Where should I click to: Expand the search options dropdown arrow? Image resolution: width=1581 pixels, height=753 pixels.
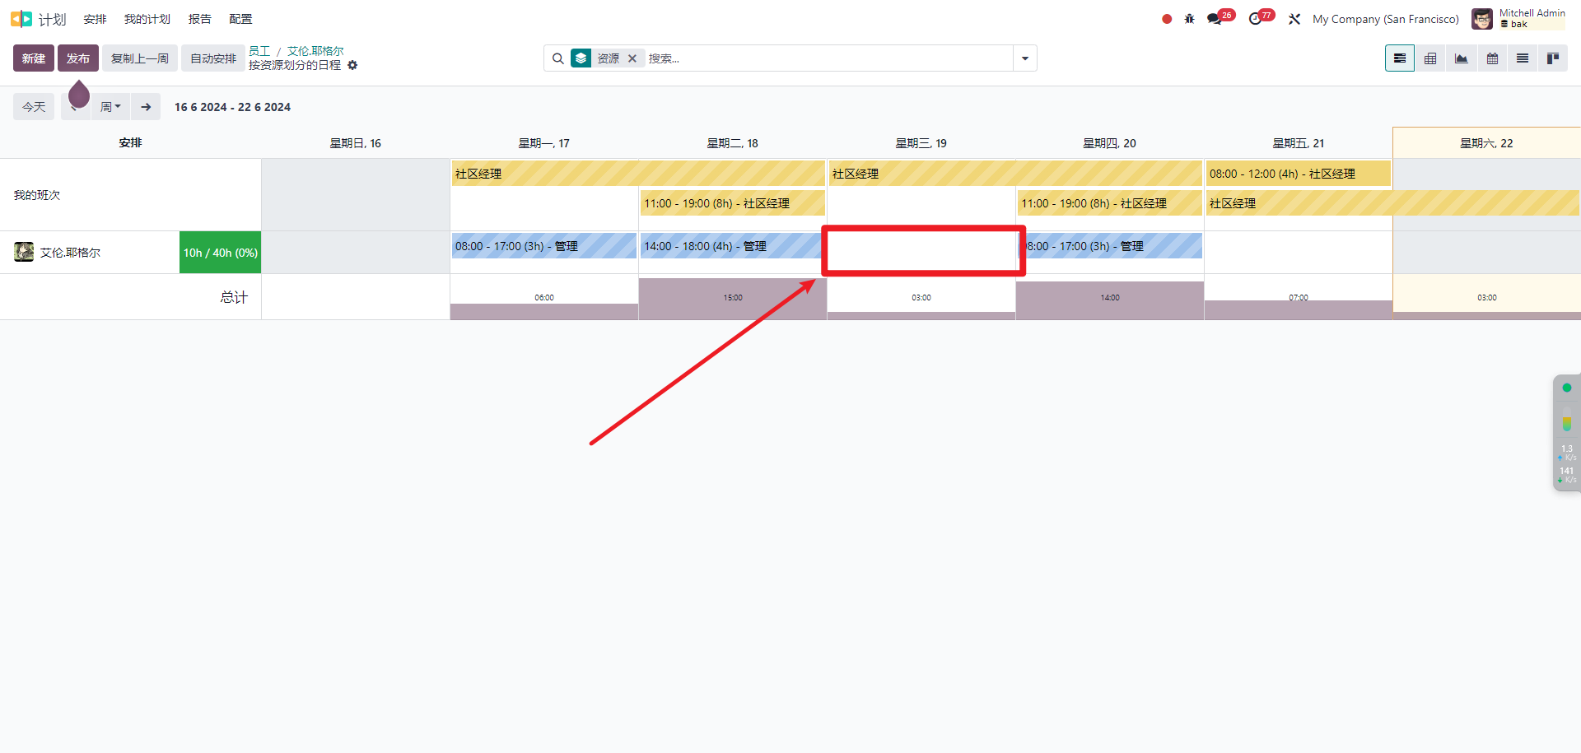(1025, 58)
